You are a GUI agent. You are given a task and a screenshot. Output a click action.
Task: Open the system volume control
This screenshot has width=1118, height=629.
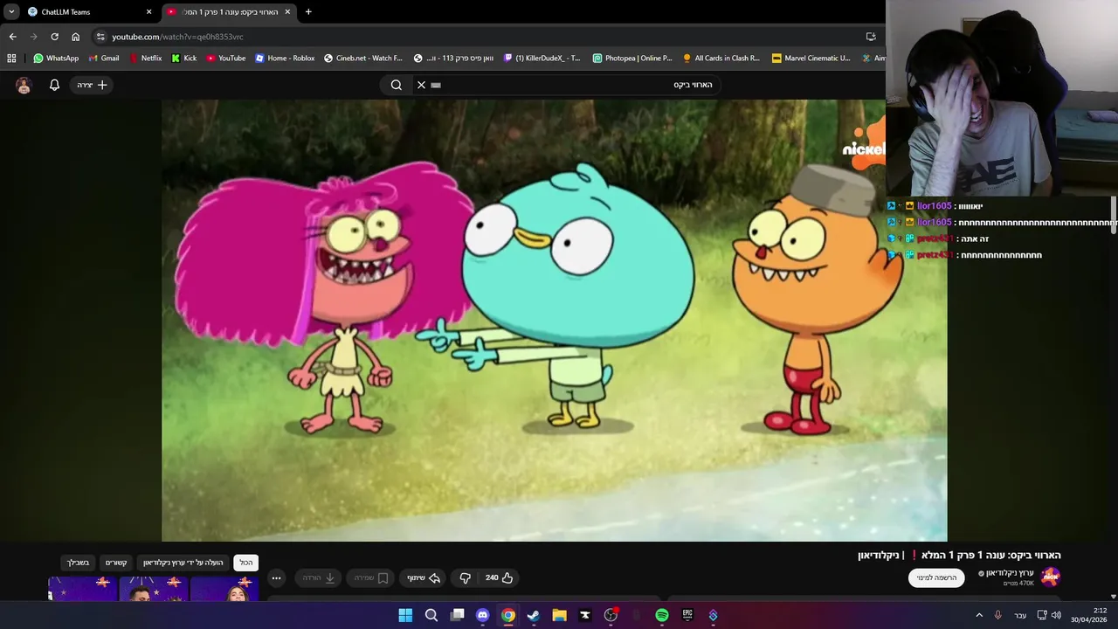1056,615
